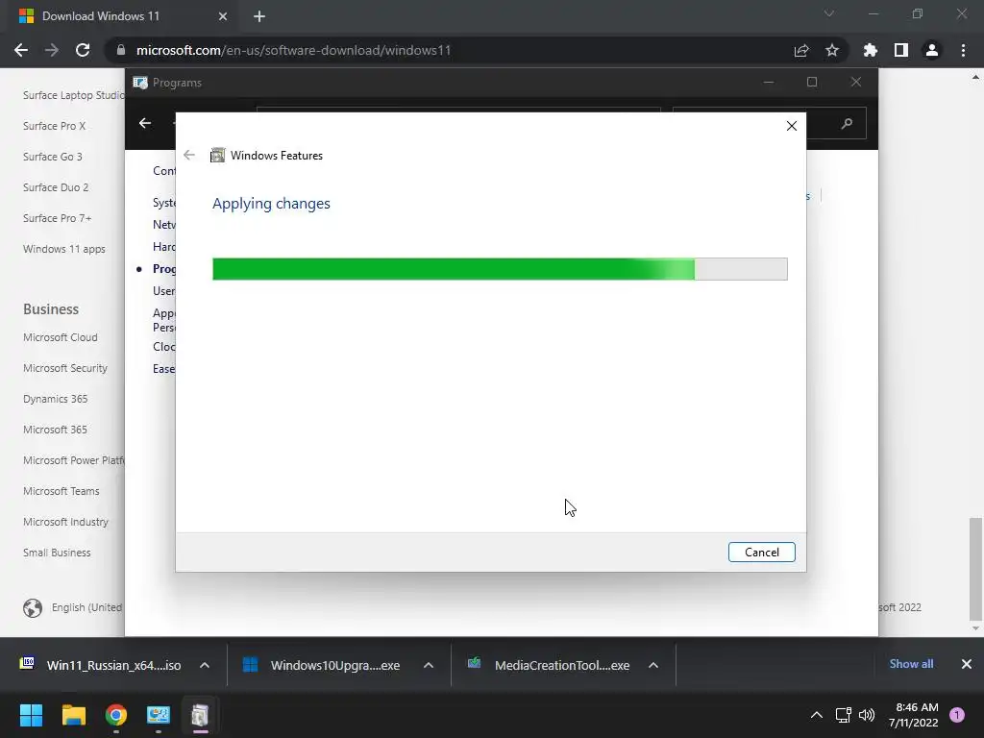Image resolution: width=984 pixels, height=738 pixels.
Task: Switch to Chrome on taskbar
Action: tap(116, 715)
